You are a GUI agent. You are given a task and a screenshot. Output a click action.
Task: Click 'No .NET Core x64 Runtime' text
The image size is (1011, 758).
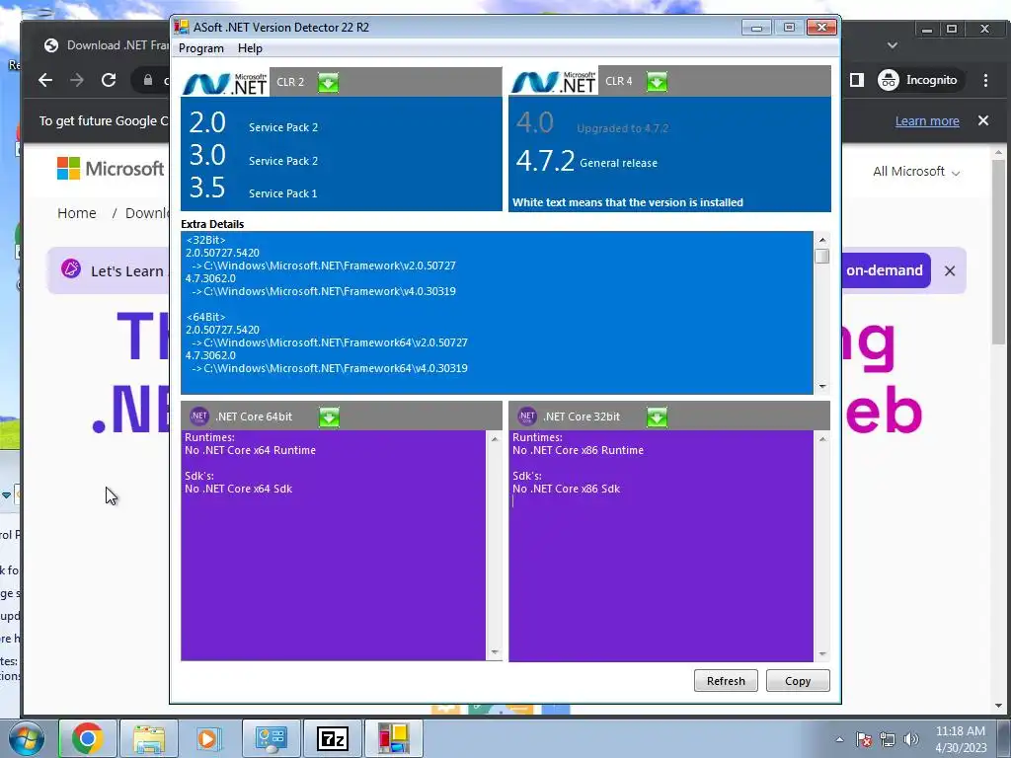click(x=250, y=450)
